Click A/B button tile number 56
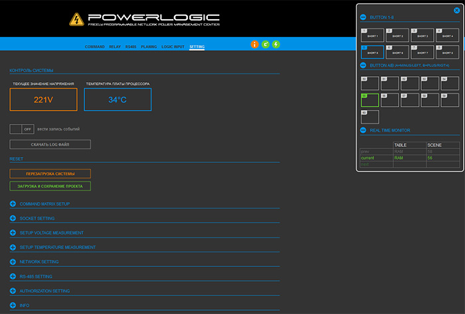Screen dimensions: 465x314 pos(390,100)
